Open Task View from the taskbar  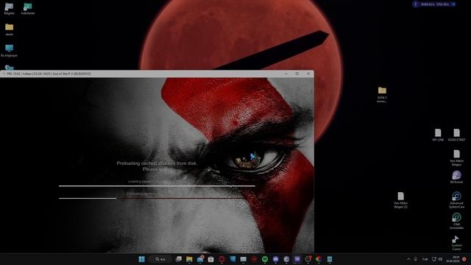(x=178, y=259)
